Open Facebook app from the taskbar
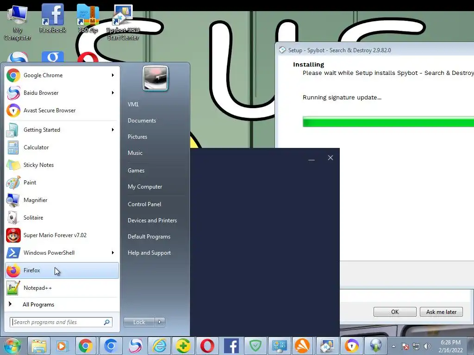 click(x=231, y=346)
